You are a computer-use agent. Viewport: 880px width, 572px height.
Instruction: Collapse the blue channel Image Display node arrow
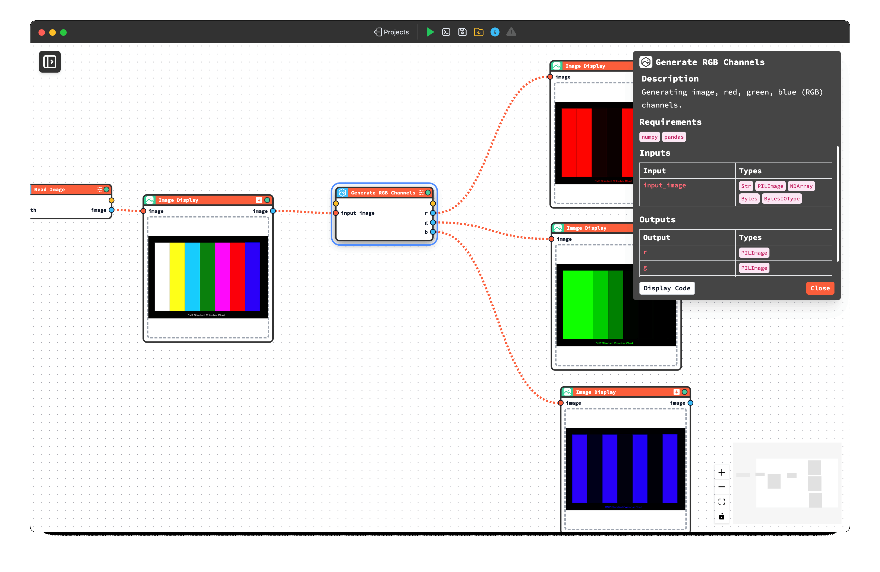tap(676, 392)
